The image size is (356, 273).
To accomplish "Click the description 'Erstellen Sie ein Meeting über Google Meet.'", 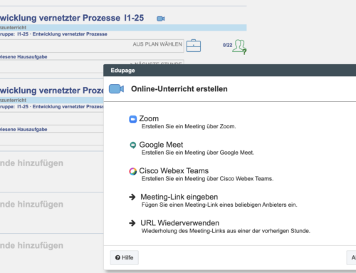I will [x=198, y=153].
